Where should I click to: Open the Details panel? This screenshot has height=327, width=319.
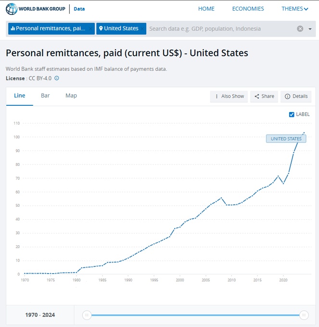pos(296,96)
